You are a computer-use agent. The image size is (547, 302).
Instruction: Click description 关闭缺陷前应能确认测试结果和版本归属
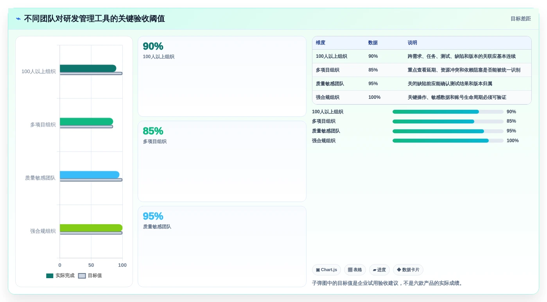pos(450,84)
